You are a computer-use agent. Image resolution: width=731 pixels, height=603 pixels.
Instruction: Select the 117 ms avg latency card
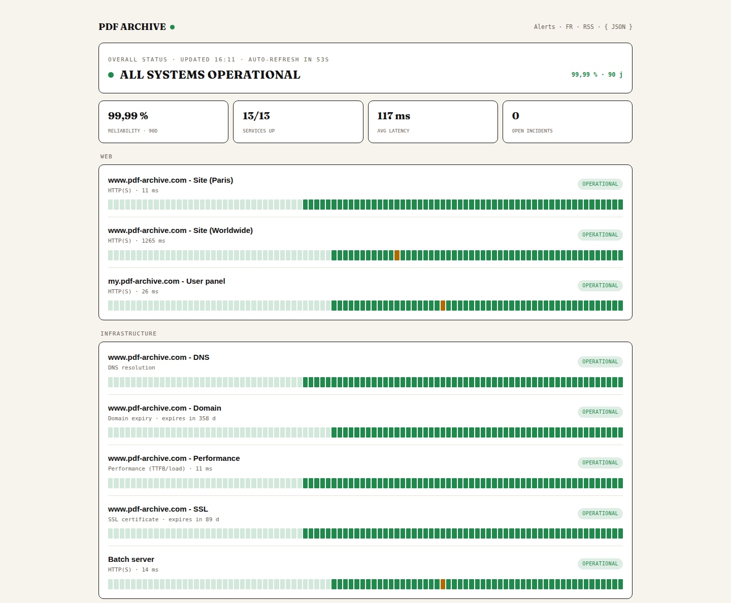pyautogui.click(x=433, y=122)
